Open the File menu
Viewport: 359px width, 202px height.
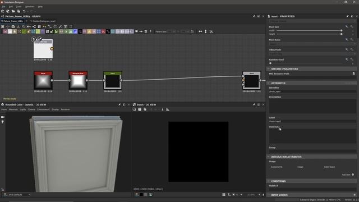(3, 7)
